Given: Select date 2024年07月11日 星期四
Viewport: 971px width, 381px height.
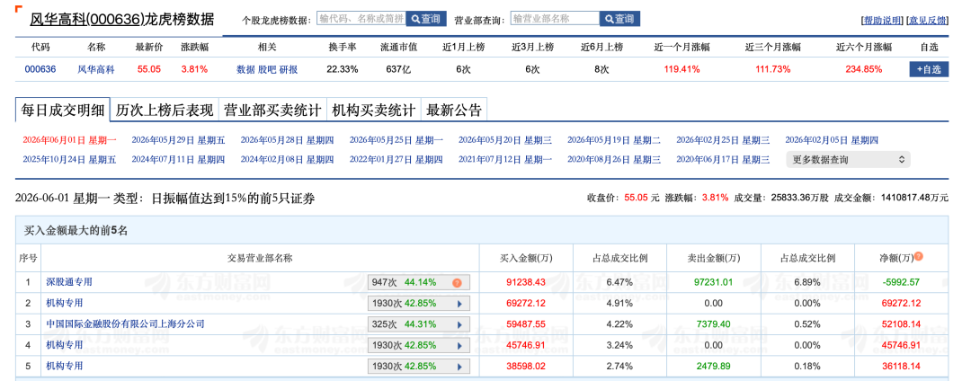Looking at the screenshot, I should pos(178,160).
